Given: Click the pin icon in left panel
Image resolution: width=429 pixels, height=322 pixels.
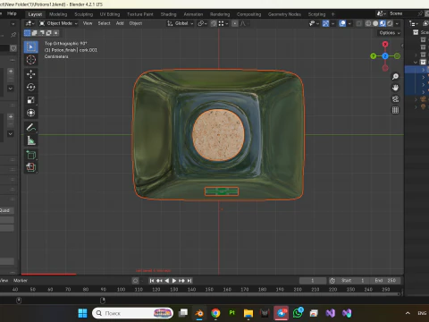Looking at the screenshot, I should click(x=13, y=35).
